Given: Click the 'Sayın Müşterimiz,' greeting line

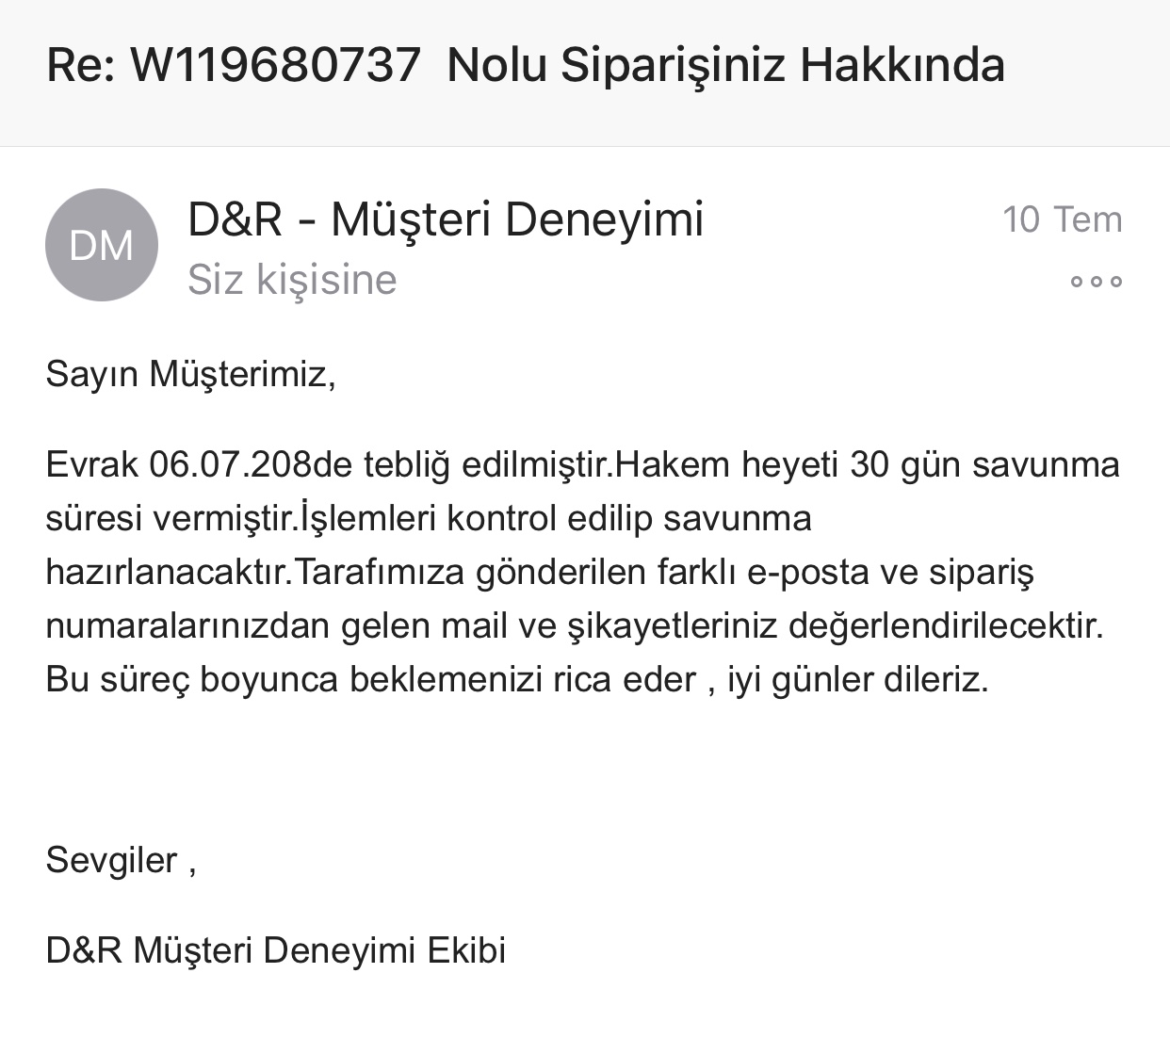Looking at the screenshot, I should (191, 375).
